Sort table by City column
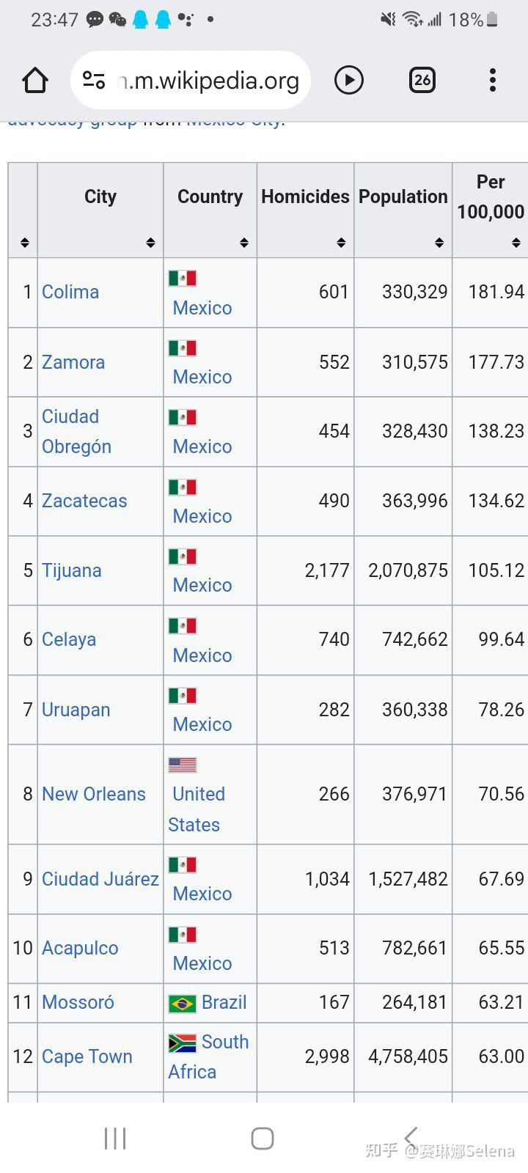The image size is (528, 1173). [x=100, y=210]
